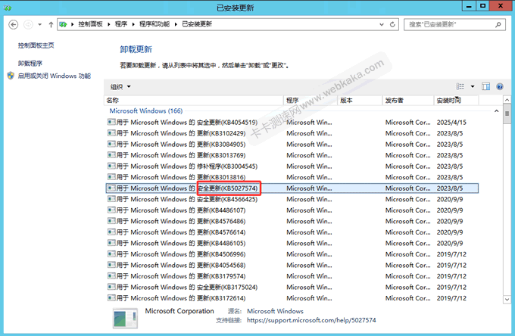
Task: Open the 控制面板主页 link
Action: pos(36,45)
